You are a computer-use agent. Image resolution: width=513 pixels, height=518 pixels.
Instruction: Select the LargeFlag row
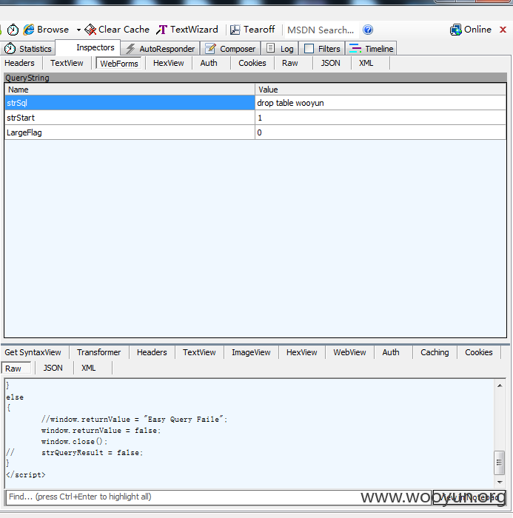coord(255,132)
